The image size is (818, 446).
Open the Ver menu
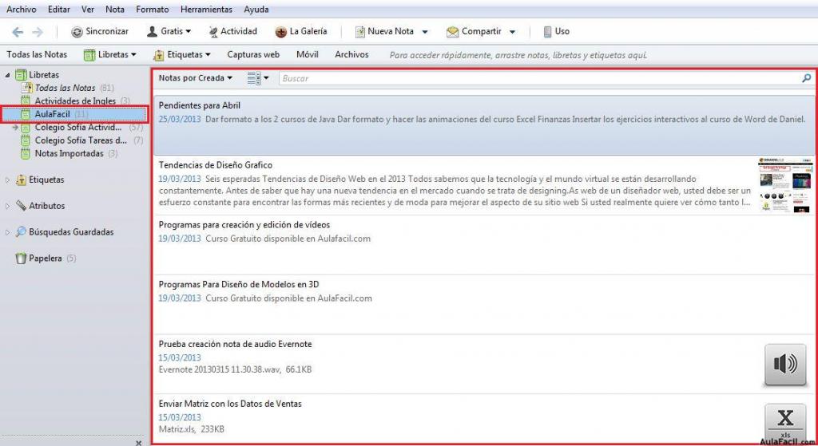(x=88, y=10)
